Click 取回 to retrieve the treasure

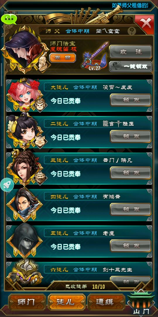(63, 58)
